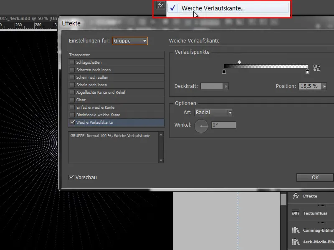The image size is (334, 250).
Task: Select the Weiche Verlaufskante menu entry
Action: 228,8
